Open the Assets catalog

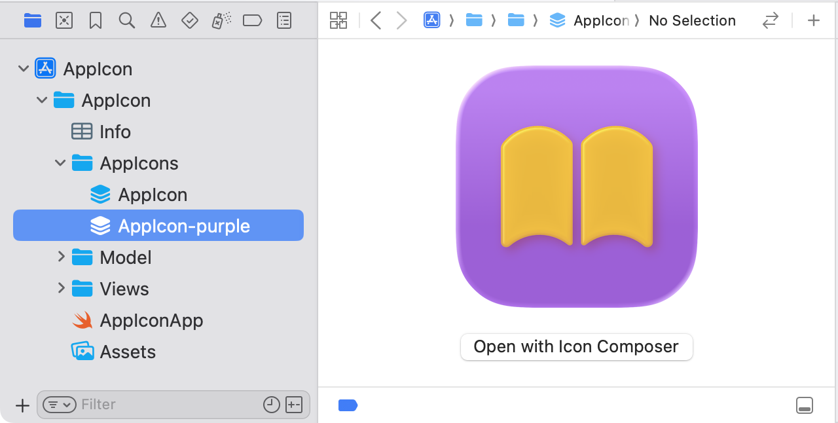pyautogui.click(x=128, y=352)
